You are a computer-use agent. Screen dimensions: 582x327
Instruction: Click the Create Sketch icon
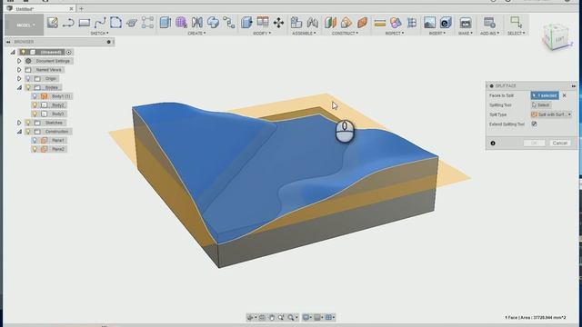point(53,23)
